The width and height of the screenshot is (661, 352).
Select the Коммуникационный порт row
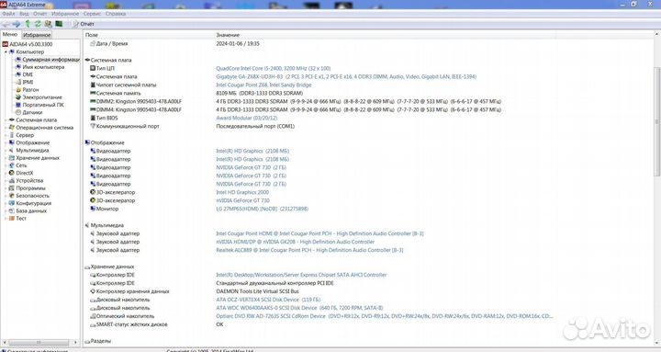click(192, 126)
